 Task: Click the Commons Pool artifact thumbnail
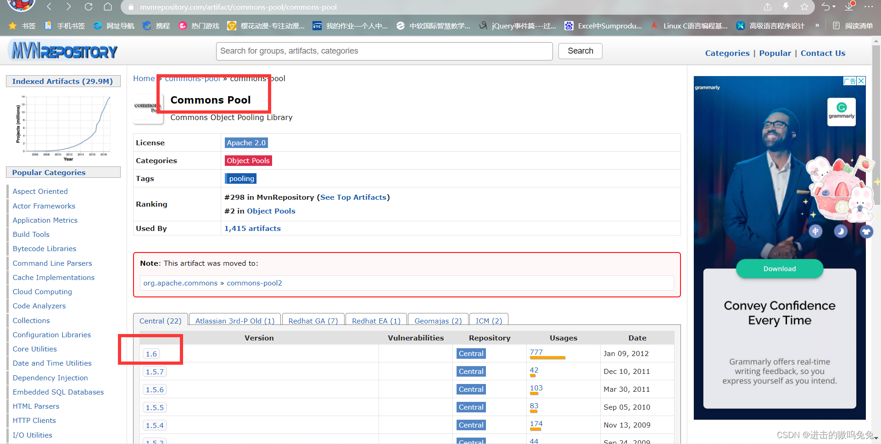coord(148,109)
